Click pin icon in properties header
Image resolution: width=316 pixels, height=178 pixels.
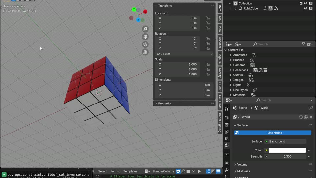point(311,108)
